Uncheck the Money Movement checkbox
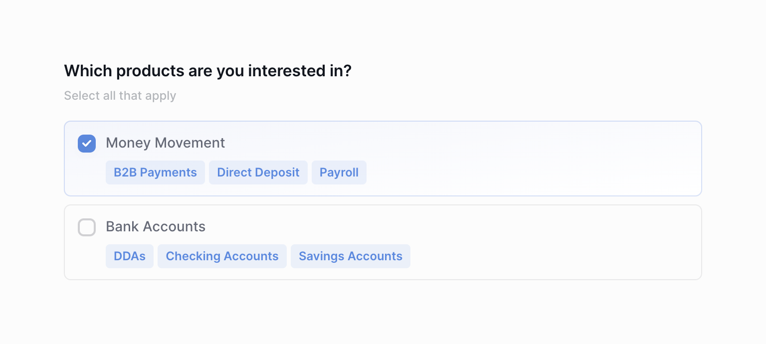Viewport: 766px width, 344px height. click(87, 144)
